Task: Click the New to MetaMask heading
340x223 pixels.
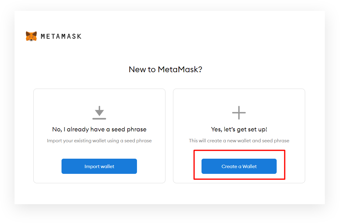Action: [165, 69]
